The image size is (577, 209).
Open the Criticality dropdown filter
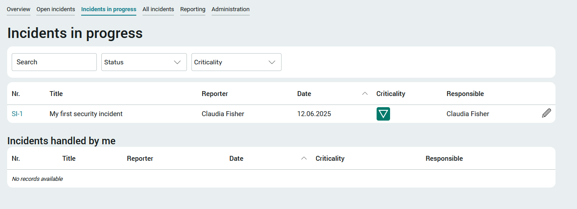click(236, 62)
